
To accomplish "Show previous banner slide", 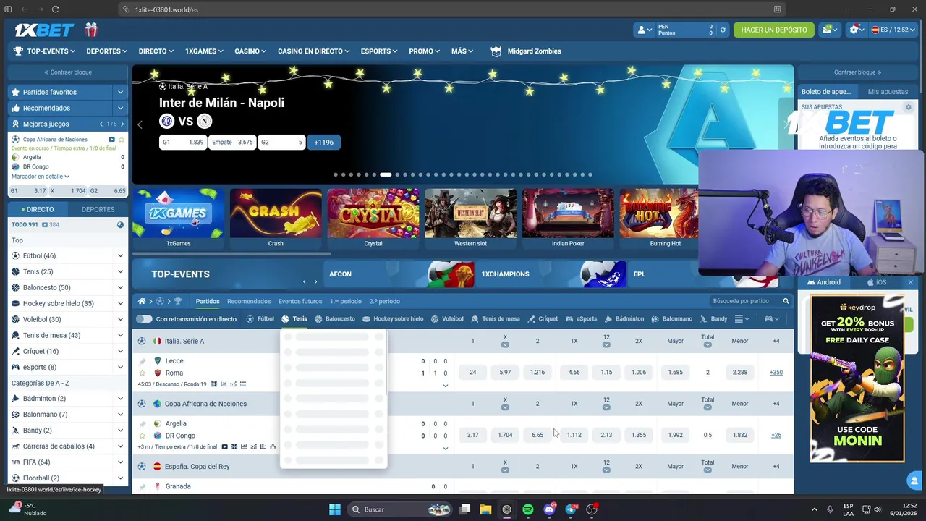I will click(x=140, y=124).
